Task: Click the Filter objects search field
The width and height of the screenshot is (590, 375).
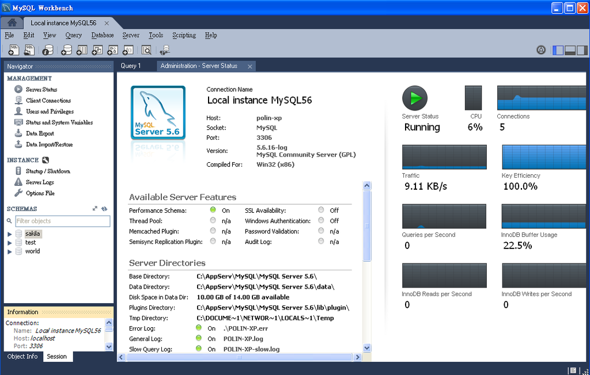Action: tap(62, 221)
